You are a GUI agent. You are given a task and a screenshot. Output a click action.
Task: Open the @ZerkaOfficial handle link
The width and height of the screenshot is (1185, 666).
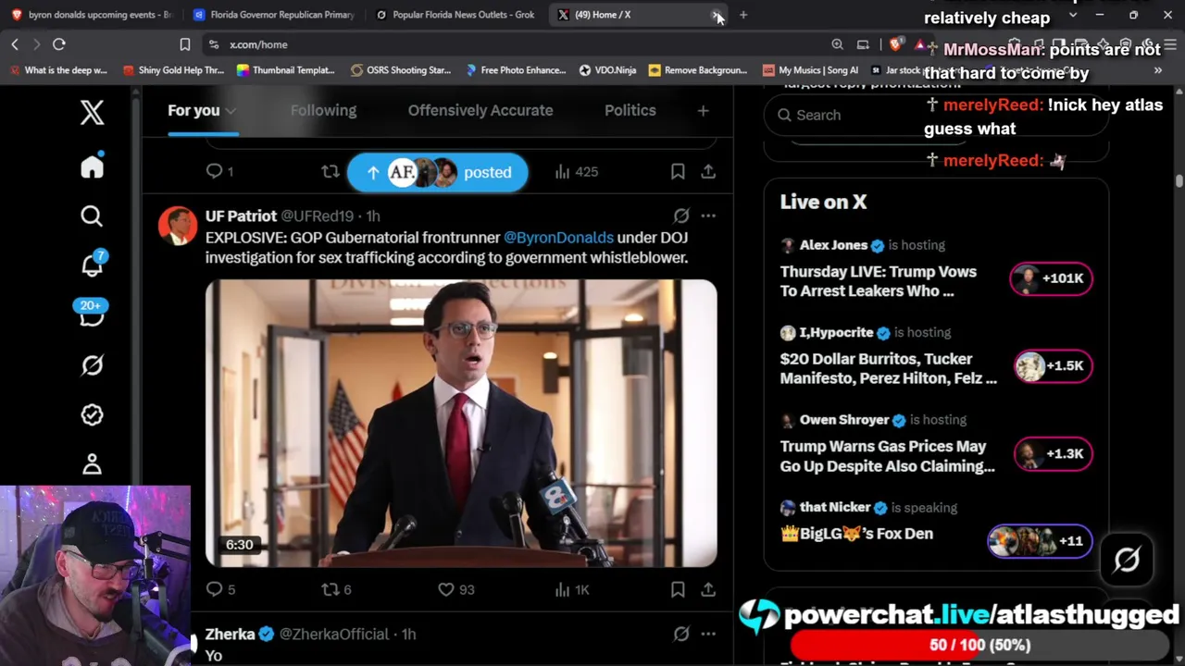[334, 634]
